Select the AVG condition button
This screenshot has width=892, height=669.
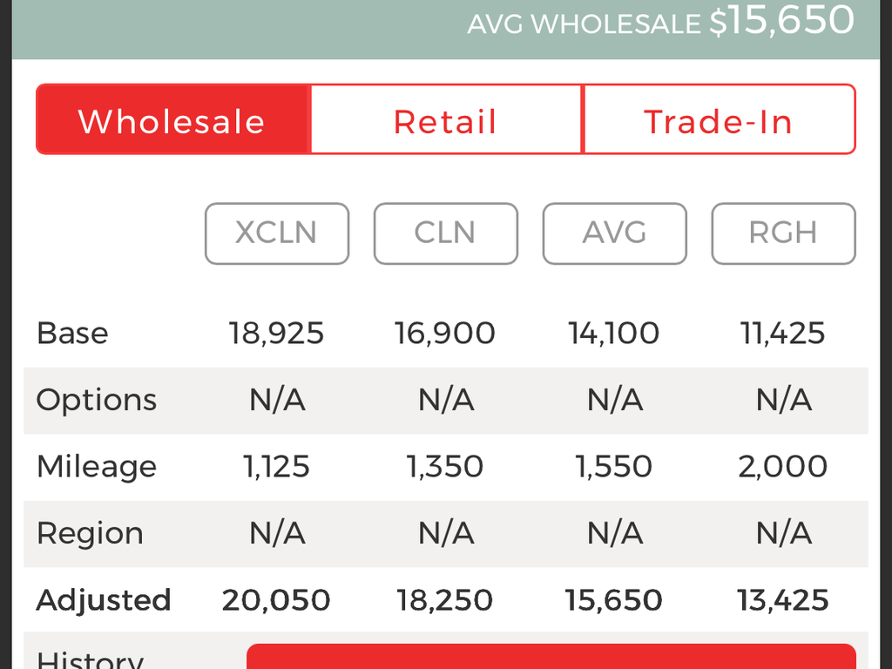[x=614, y=233]
